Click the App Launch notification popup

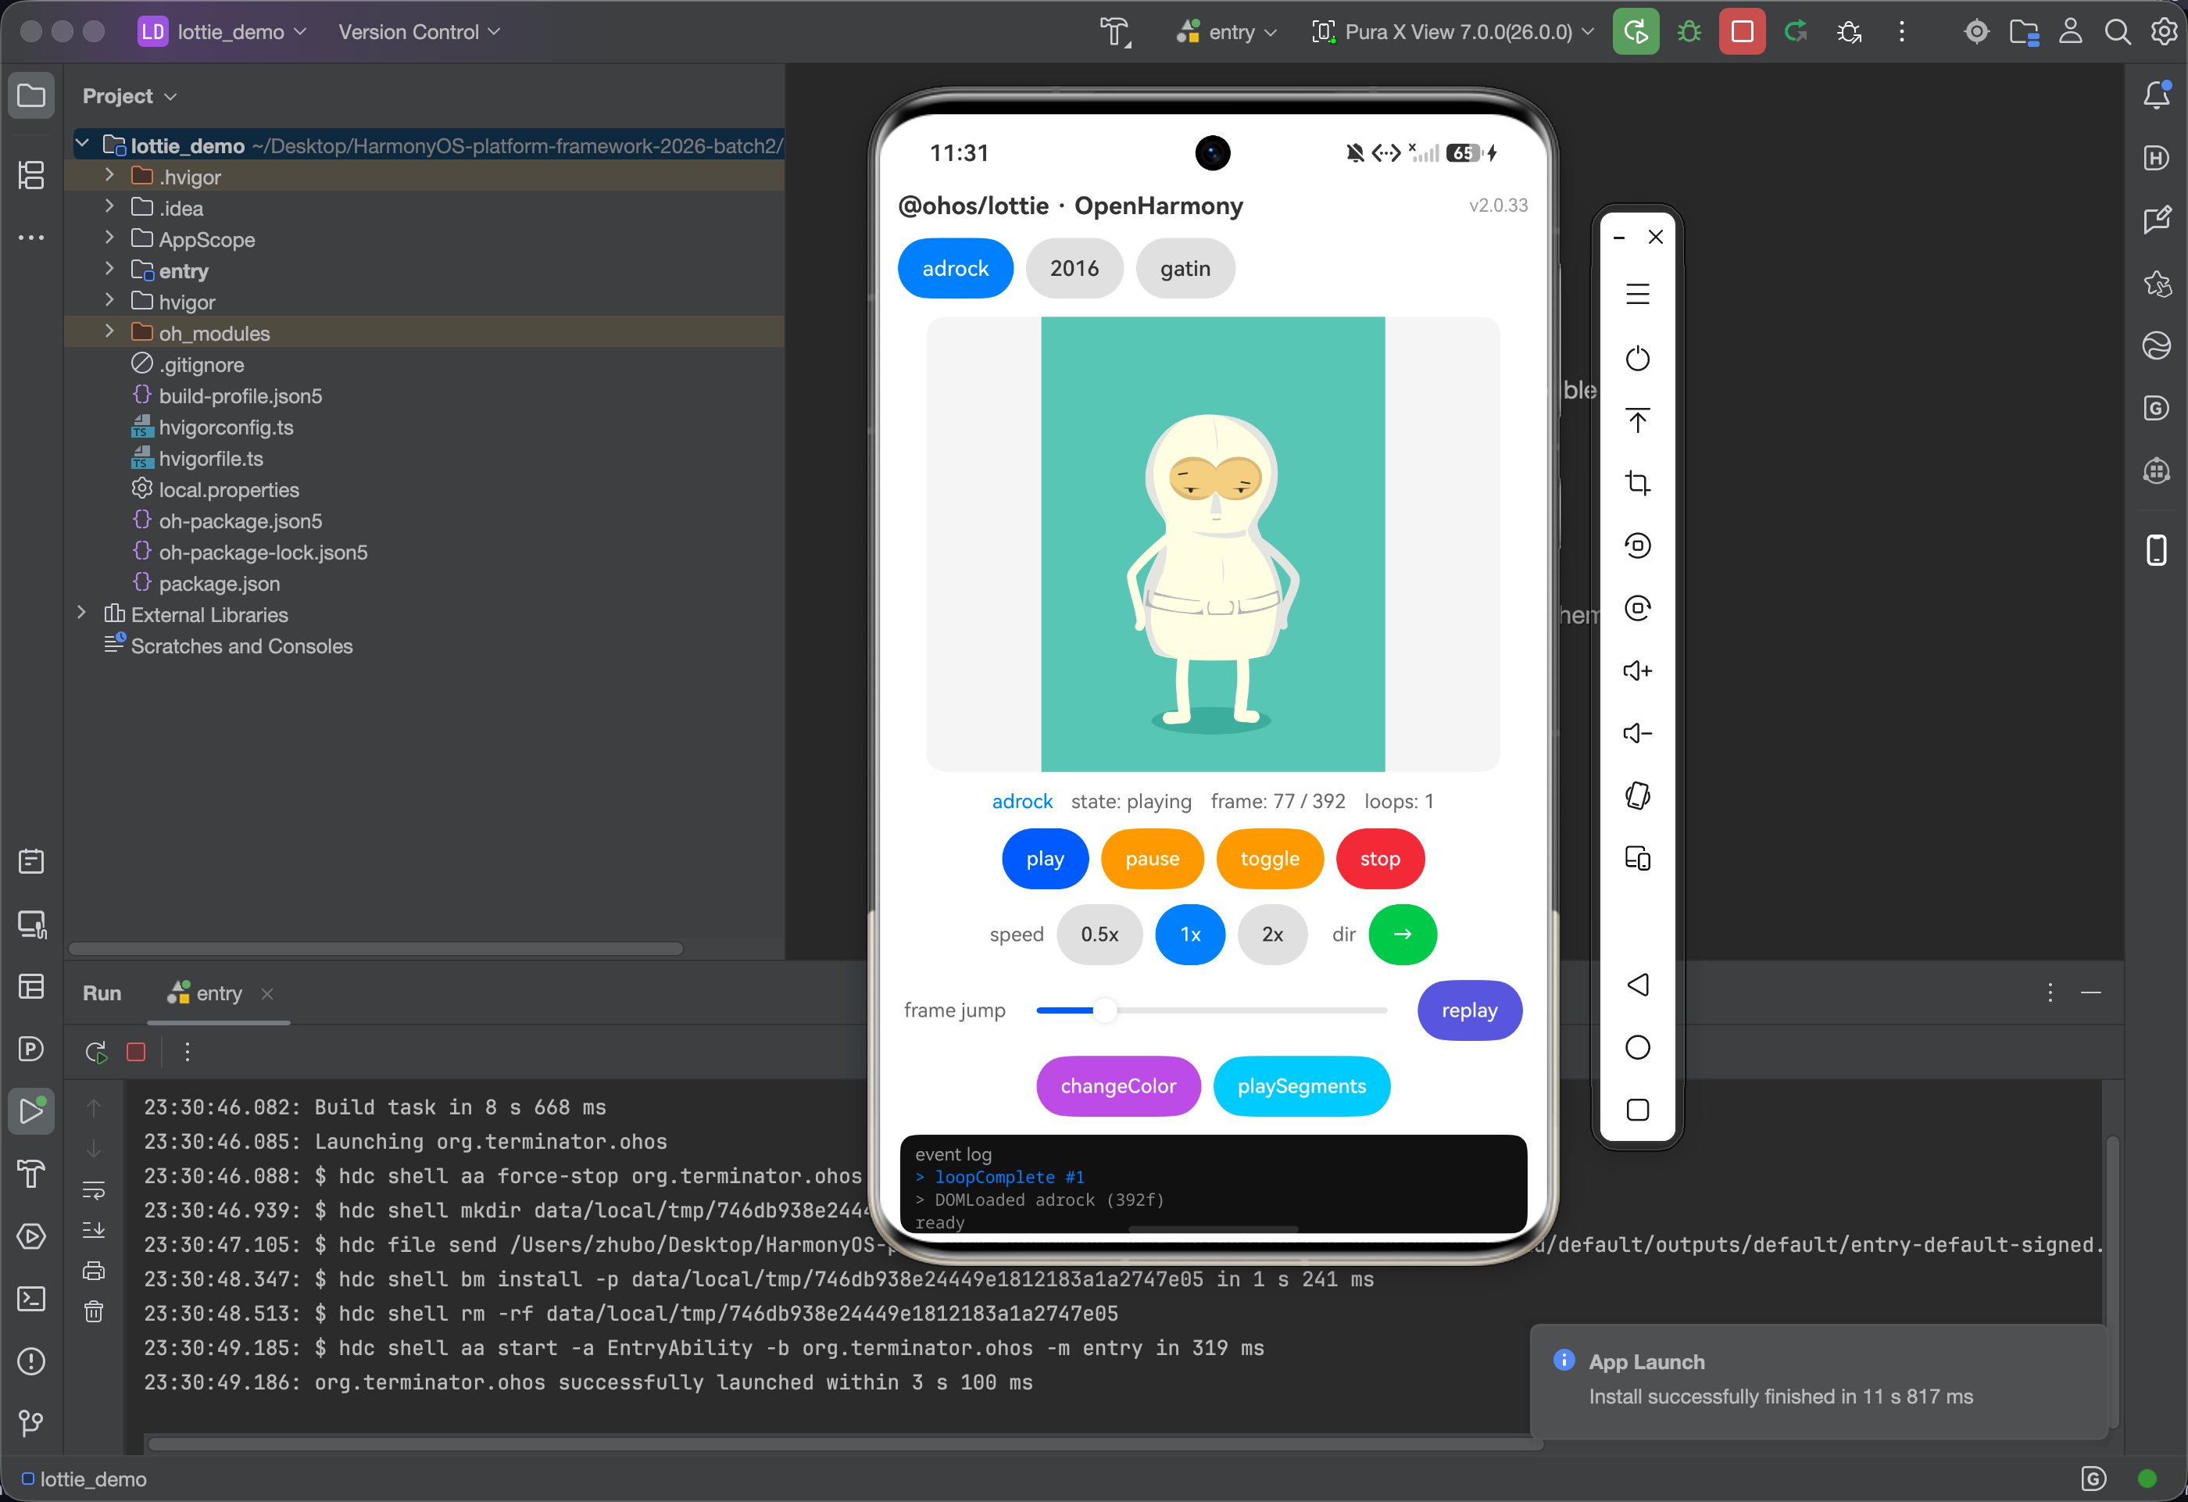(1819, 1381)
